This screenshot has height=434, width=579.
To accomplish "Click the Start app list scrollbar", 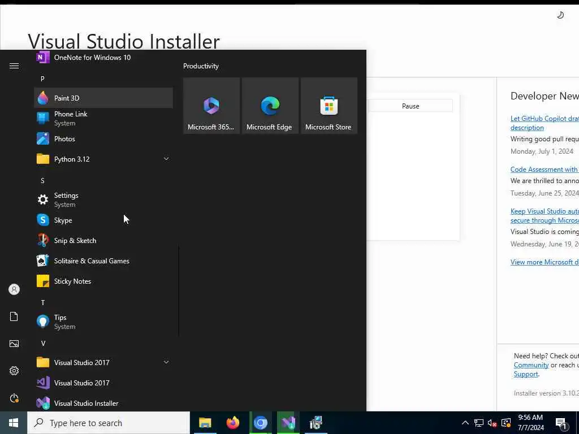I will coord(178,292).
